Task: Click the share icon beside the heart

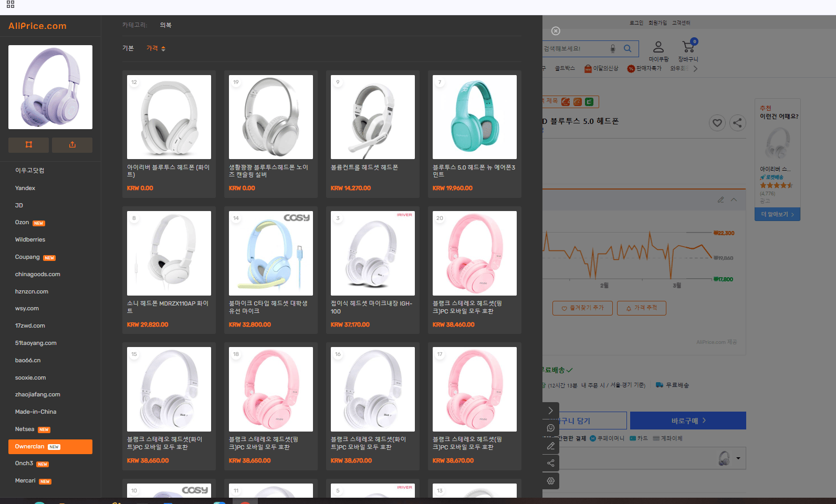Action: point(738,123)
